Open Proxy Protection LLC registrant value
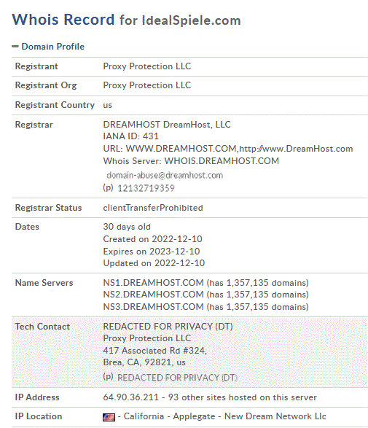Viewport: 368px width, 428px height. [147, 66]
